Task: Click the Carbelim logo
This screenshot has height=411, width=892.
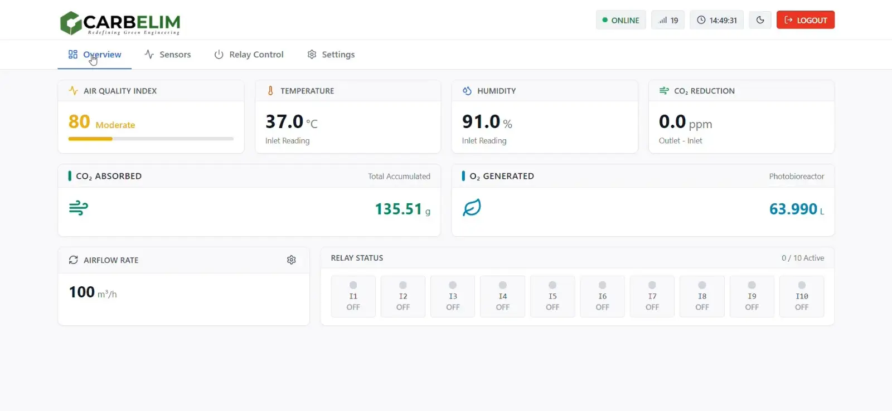Action: coord(120,23)
